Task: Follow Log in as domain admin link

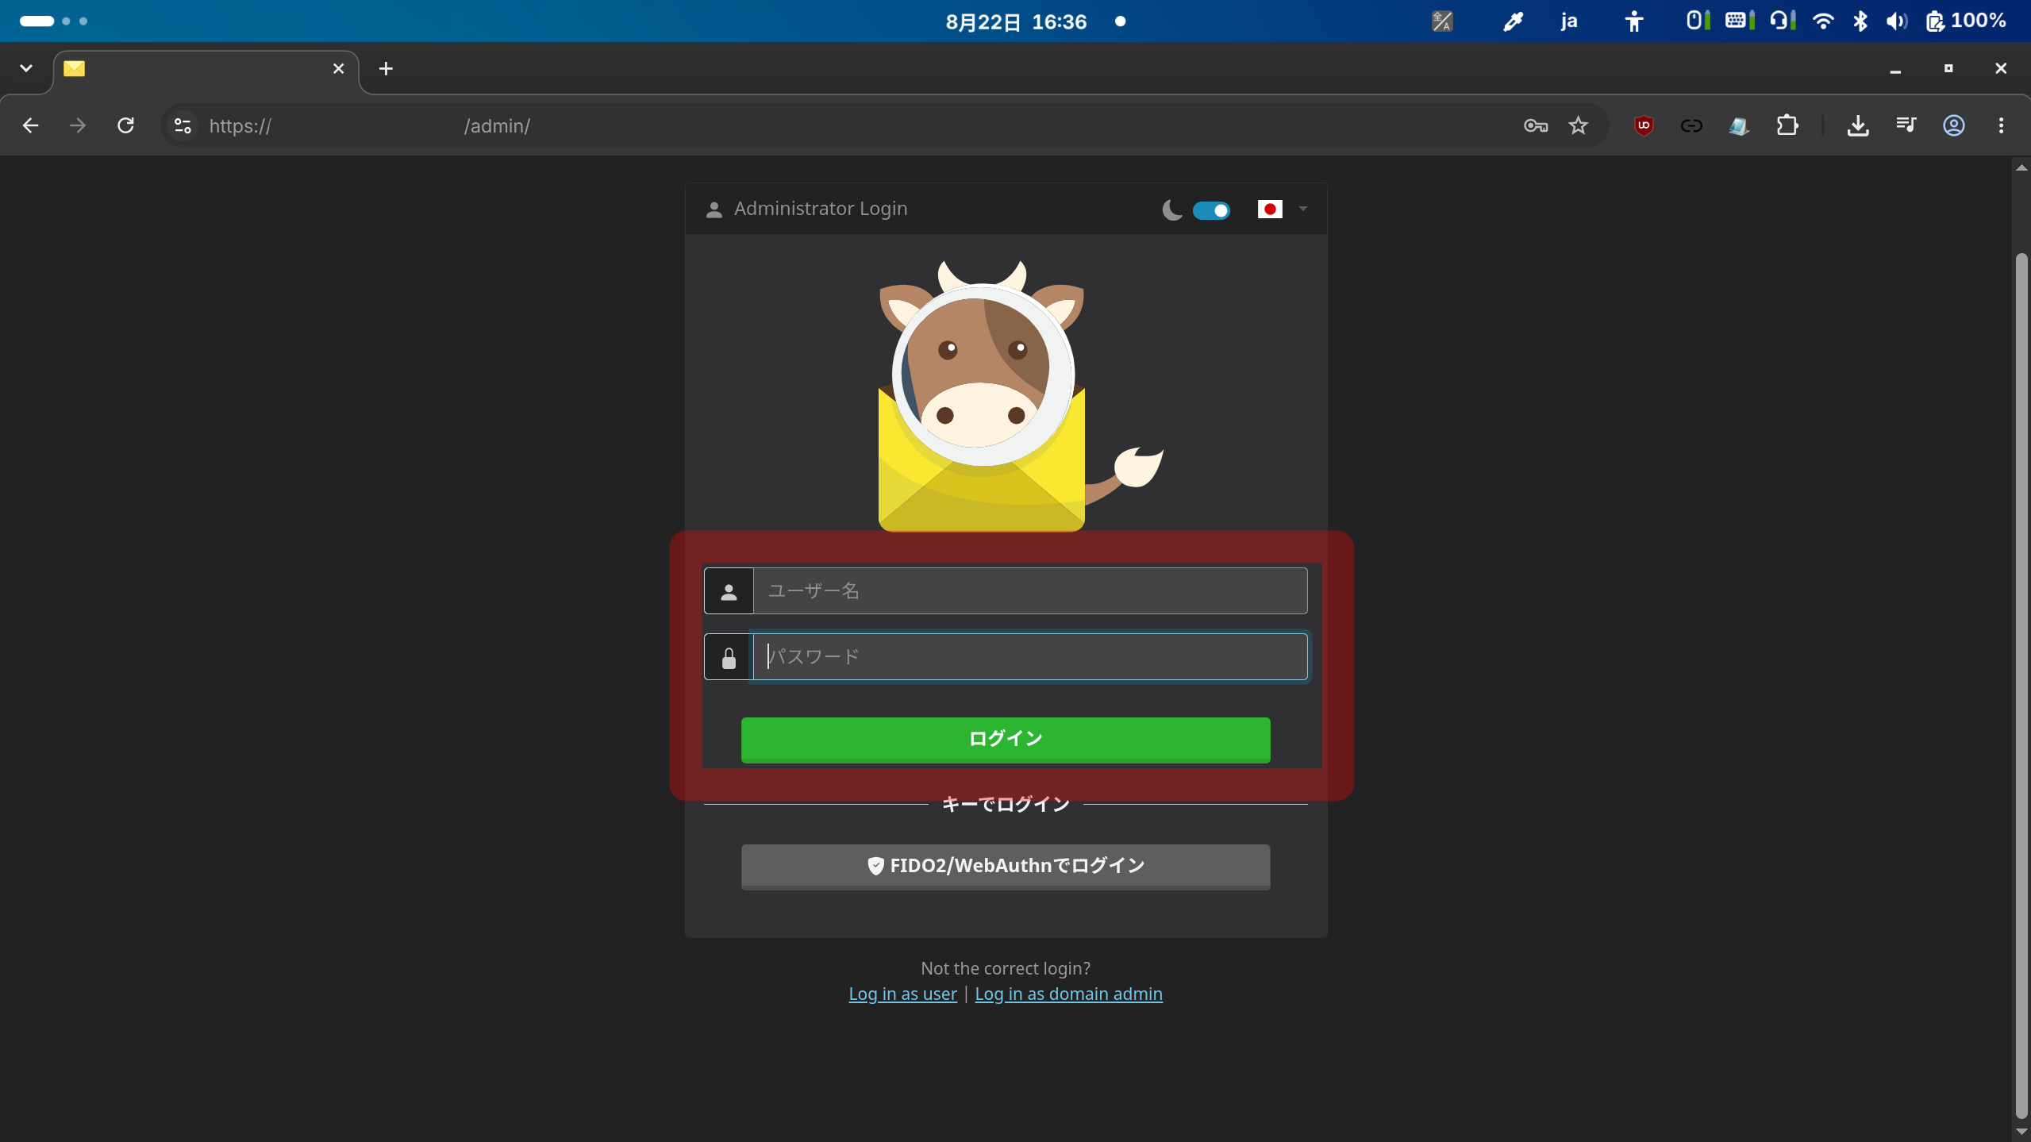Action: pos(1068,994)
